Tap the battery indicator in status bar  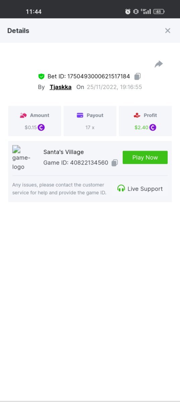[159, 11]
